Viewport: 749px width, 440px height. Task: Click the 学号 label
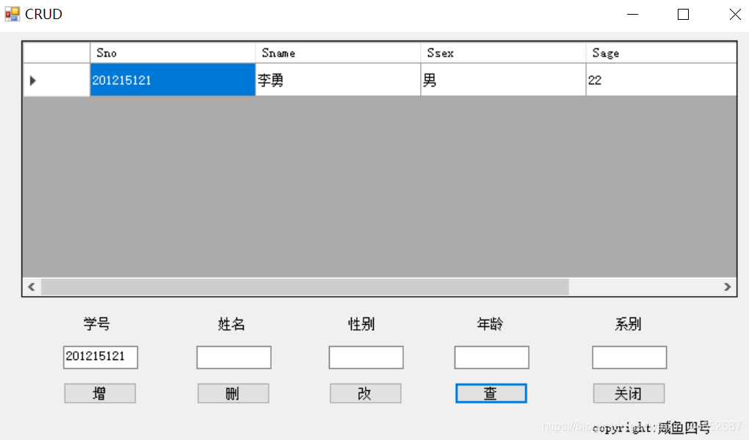click(x=96, y=324)
